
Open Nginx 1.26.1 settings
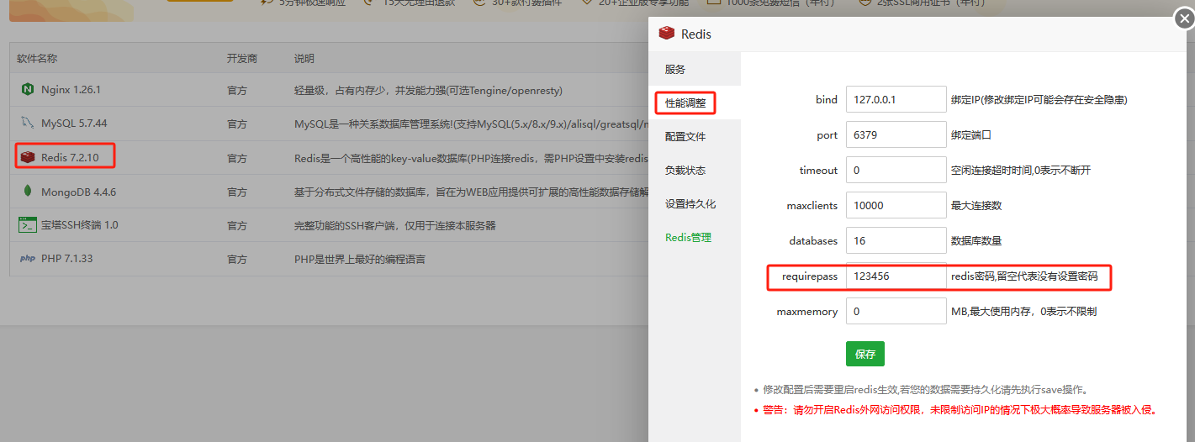(x=71, y=89)
